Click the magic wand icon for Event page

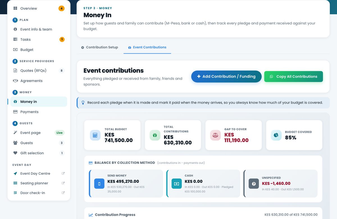tap(15, 132)
